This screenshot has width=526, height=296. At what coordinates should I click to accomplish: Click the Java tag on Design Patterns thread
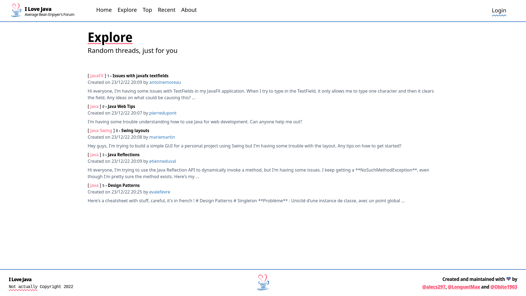point(94,185)
